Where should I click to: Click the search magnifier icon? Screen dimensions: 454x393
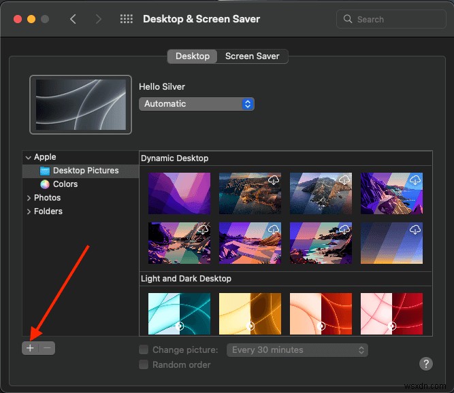[347, 19]
